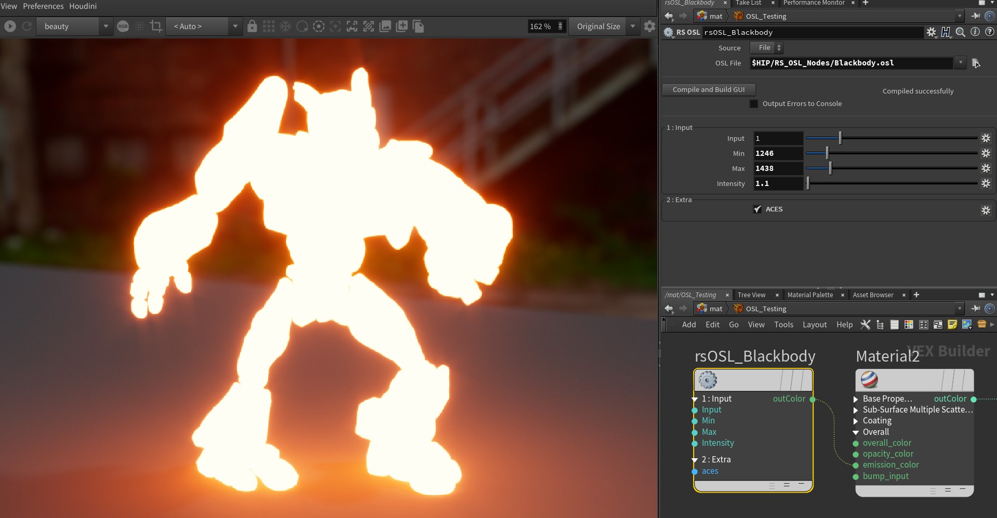Viewport: 997px width, 518px height.
Task: Start the render with the play icon
Action: pos(10,26)
